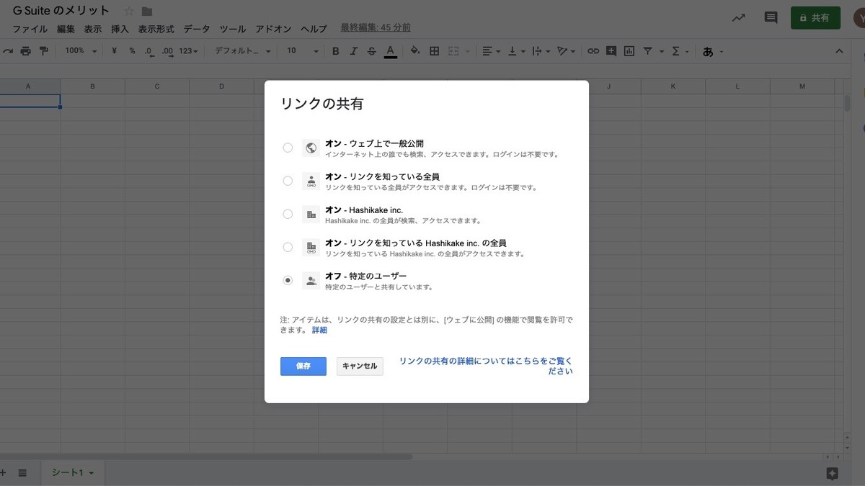Star the G Suite document
The image size is (865, 486).
129,11
